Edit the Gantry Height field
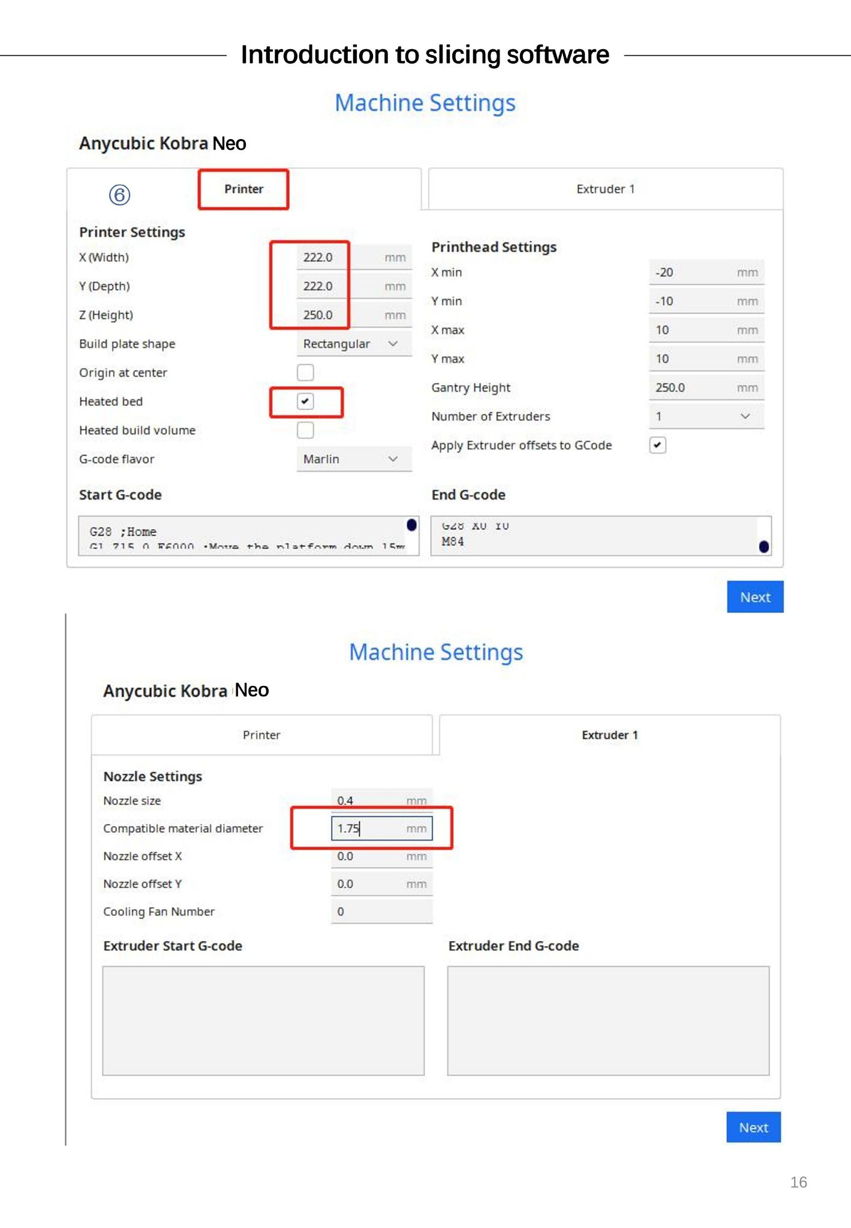The width and height of the screenshot is (851, 1228). [x=706, y=387]
